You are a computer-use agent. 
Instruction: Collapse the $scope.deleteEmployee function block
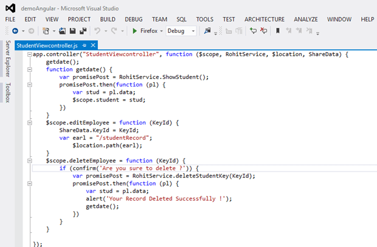[29, 161]
